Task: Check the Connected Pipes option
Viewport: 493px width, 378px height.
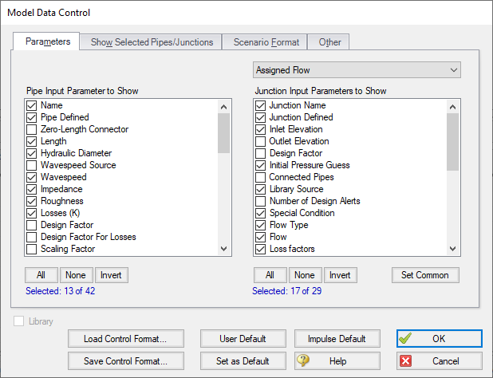Action: [260, 177]
